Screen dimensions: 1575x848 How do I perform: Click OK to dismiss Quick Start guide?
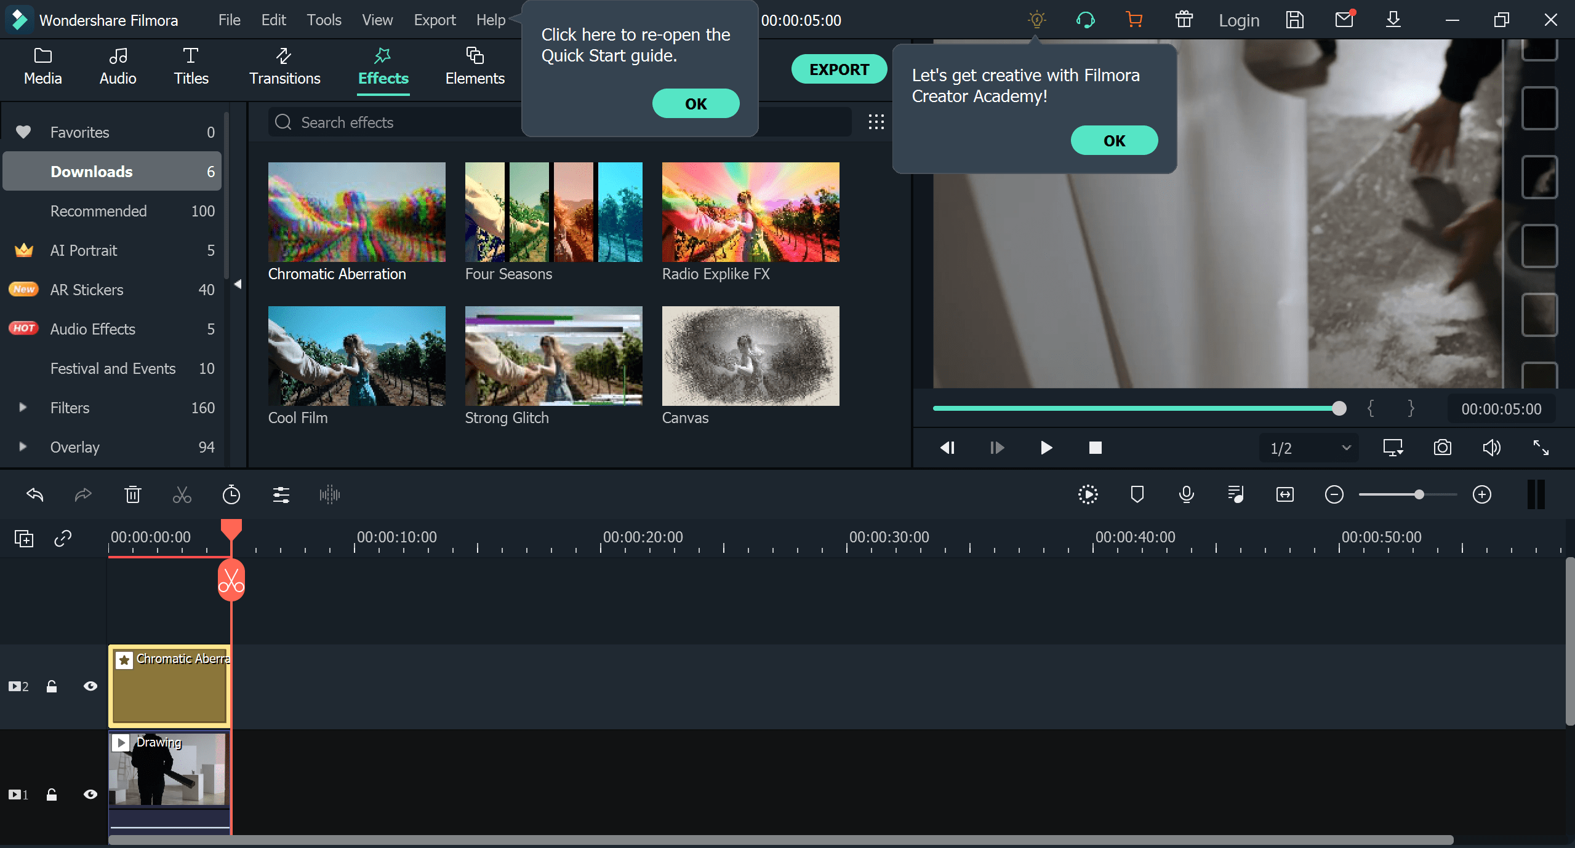click(695, 102)
